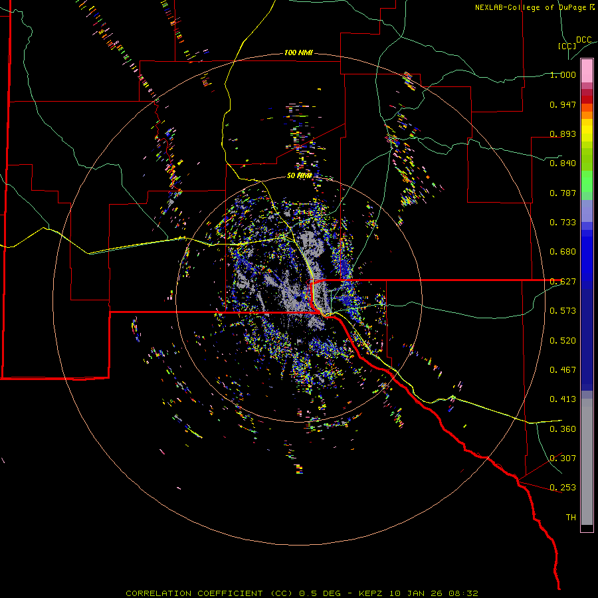The height and width of the screenshot is (598, 598).
Task: Click the 1.000 color scale value
Action: (x=563, y=75)
